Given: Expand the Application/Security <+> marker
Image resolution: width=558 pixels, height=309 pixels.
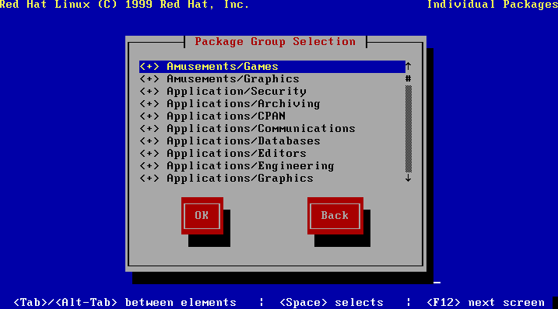Looking at the screenshot, I should (x=149, y=92).
